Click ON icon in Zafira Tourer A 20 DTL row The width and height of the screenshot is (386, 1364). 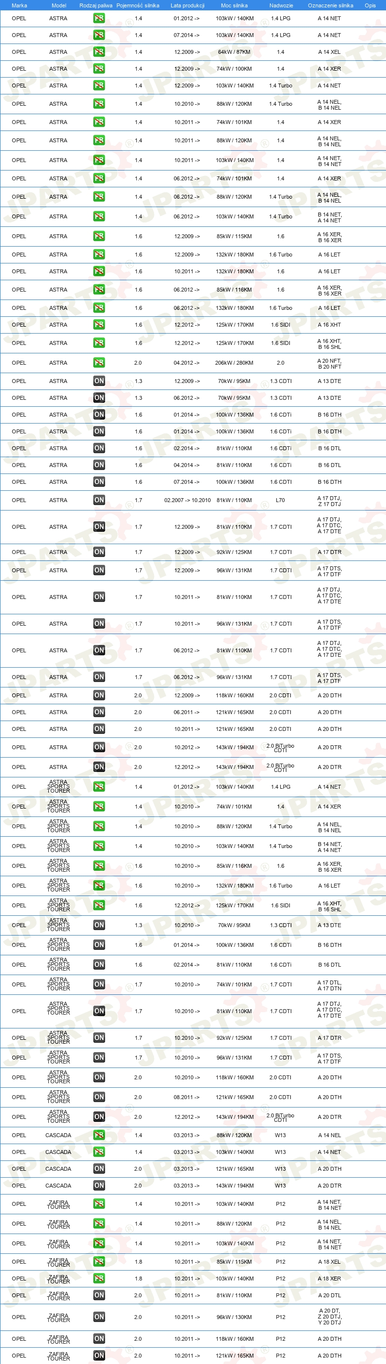tap(99, 1295)
